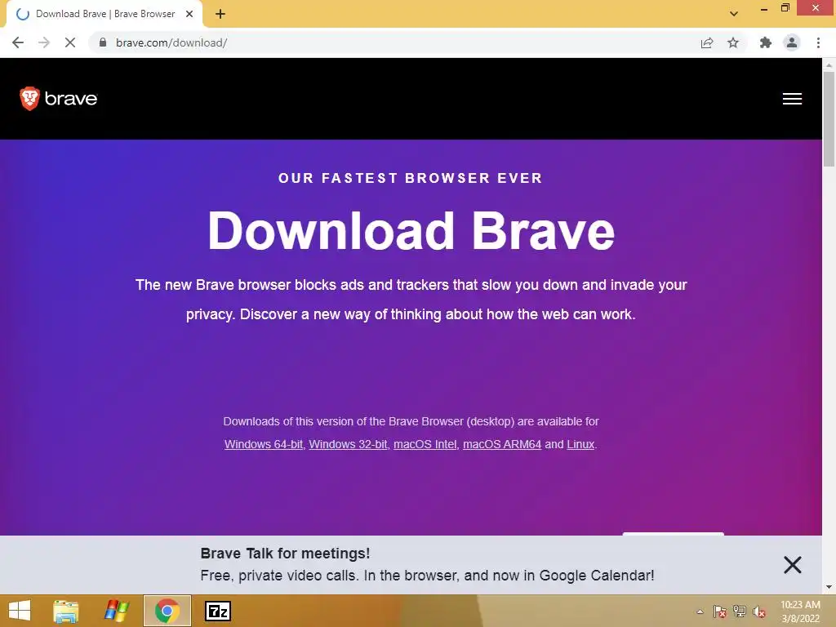Viewport: 836px width, 627px height.
Task: Click the scrollbar up arrow
Action: coord(829,65)
